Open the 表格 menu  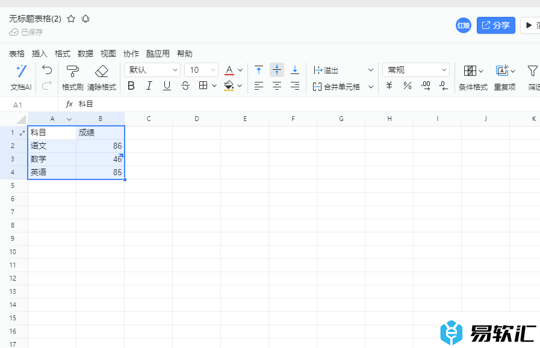coord(16,54)
